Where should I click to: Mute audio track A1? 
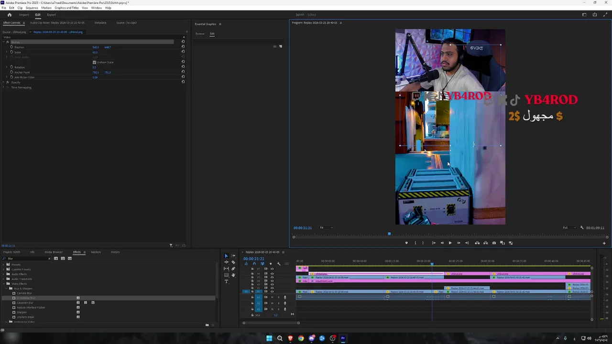[x=272, y=297]
